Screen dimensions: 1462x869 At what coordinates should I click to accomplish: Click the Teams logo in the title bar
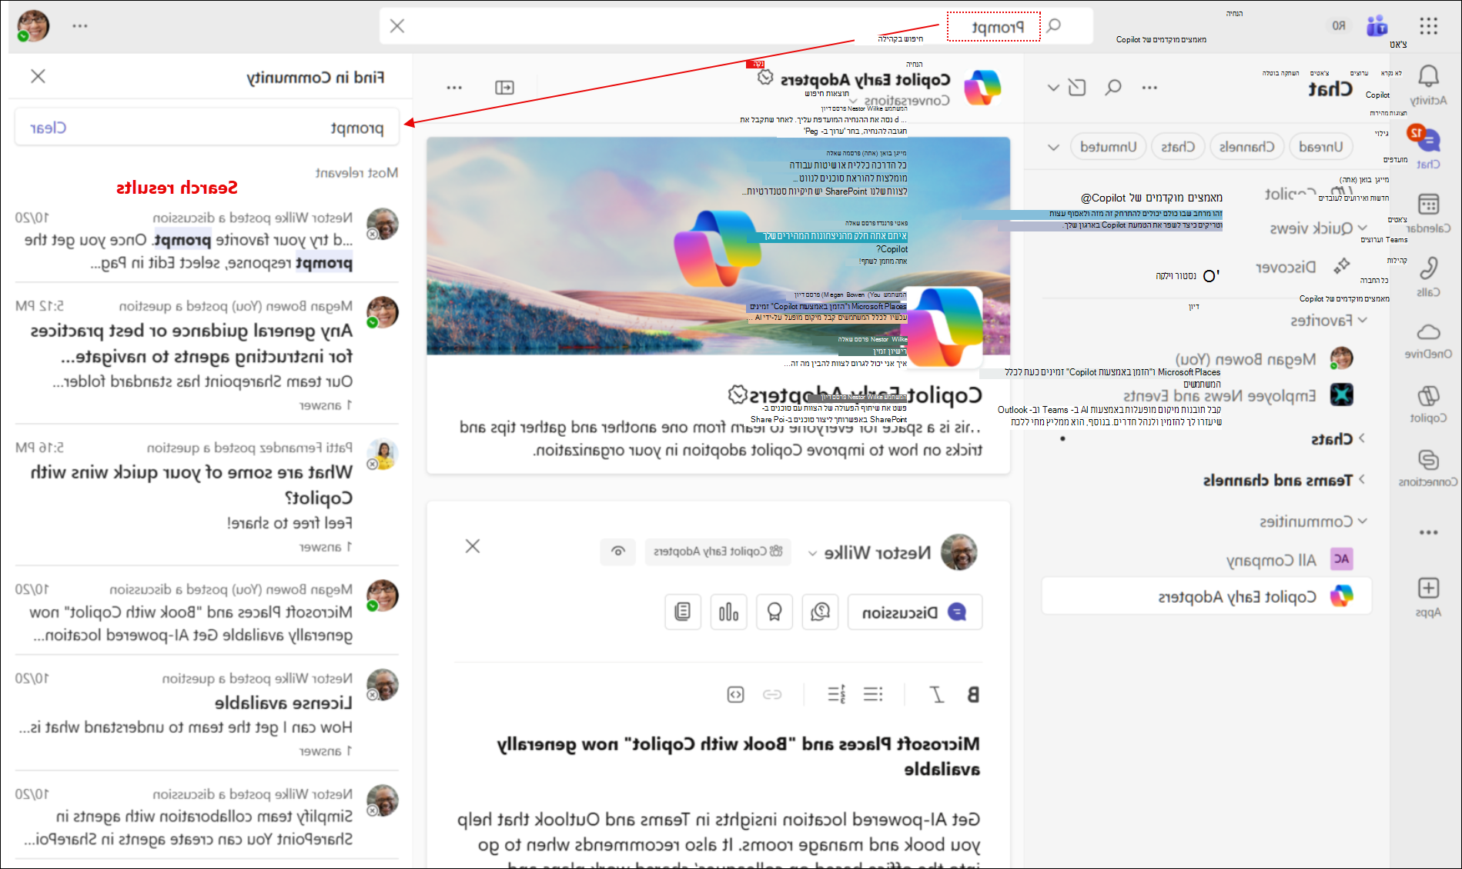(x=1377, y=26)
